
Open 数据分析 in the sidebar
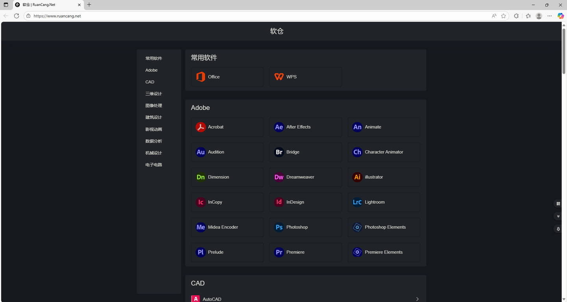(154, 141)
